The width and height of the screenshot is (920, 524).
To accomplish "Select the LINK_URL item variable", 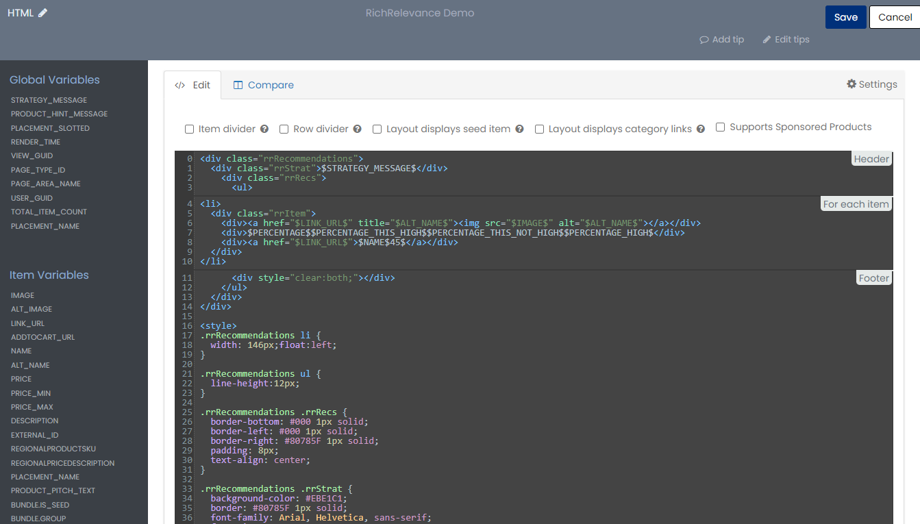I will point(27,323).
